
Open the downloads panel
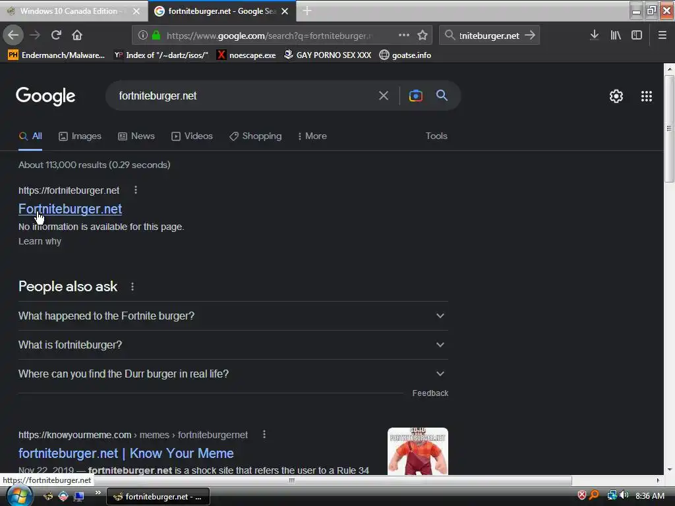[x=594, y=35]
